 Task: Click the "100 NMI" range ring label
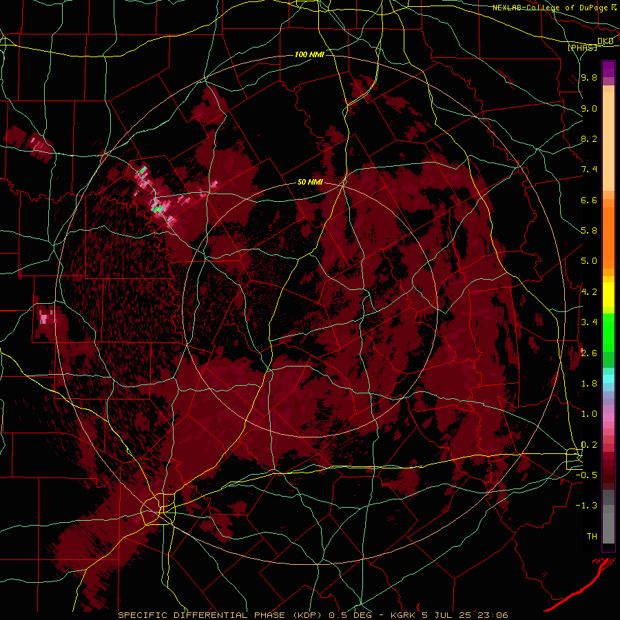[x=309, y=54]
